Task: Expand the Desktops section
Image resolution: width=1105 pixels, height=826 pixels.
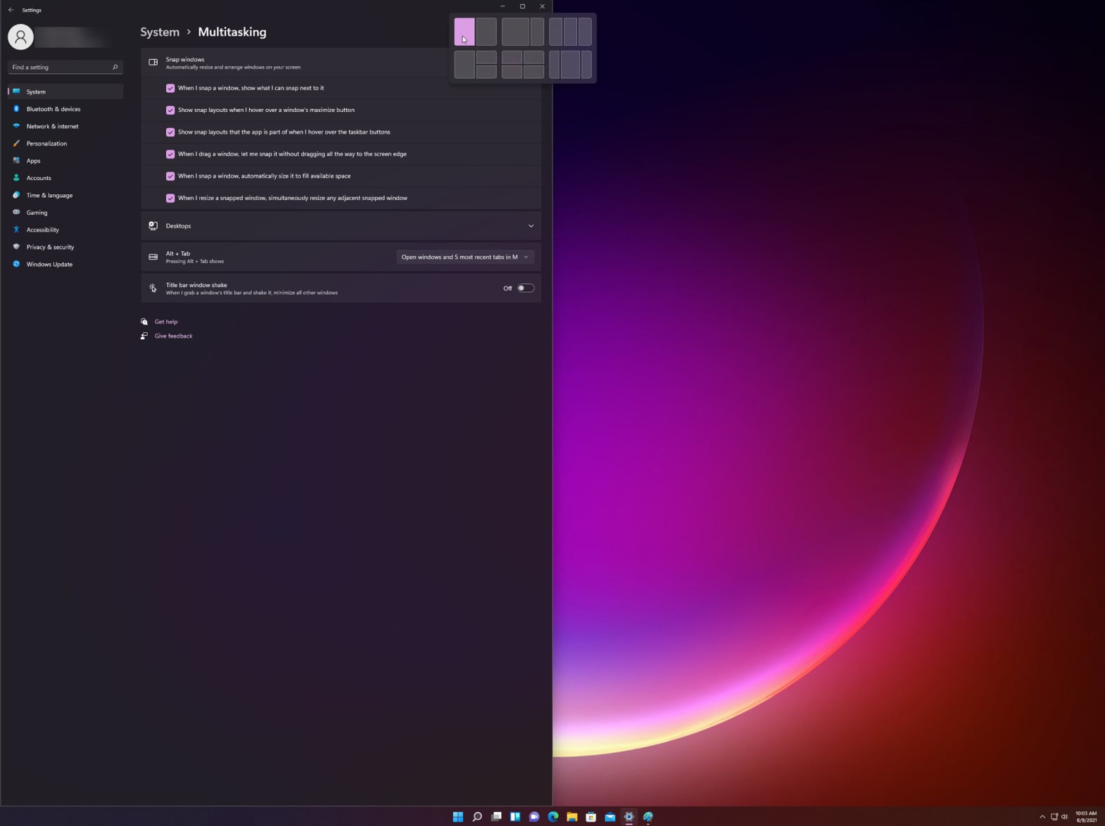Action: (531, 226)
